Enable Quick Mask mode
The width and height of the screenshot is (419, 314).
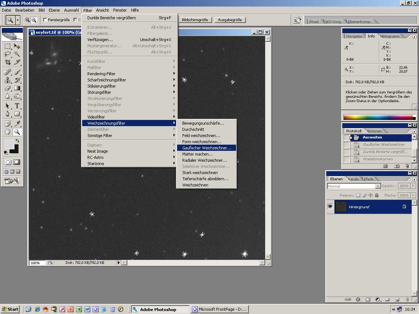[17, 162]
